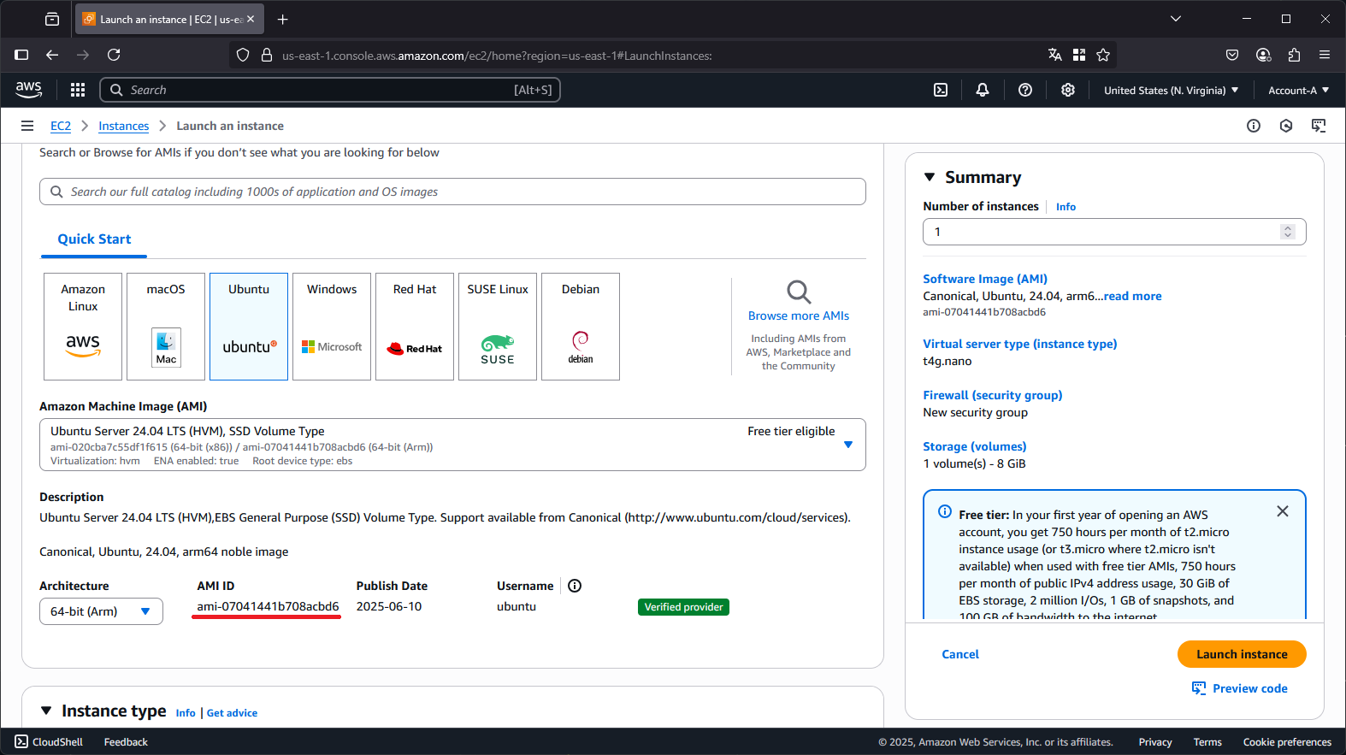Image resolution: width=1346 pixels, height=755 pixels.
Task: Open console settings gear
Action: tap(1068, 90)
